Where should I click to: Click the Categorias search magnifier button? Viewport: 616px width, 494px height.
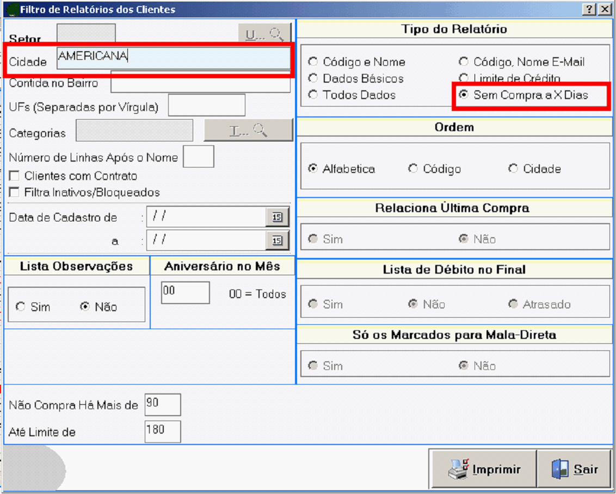(x=248, y=131)
